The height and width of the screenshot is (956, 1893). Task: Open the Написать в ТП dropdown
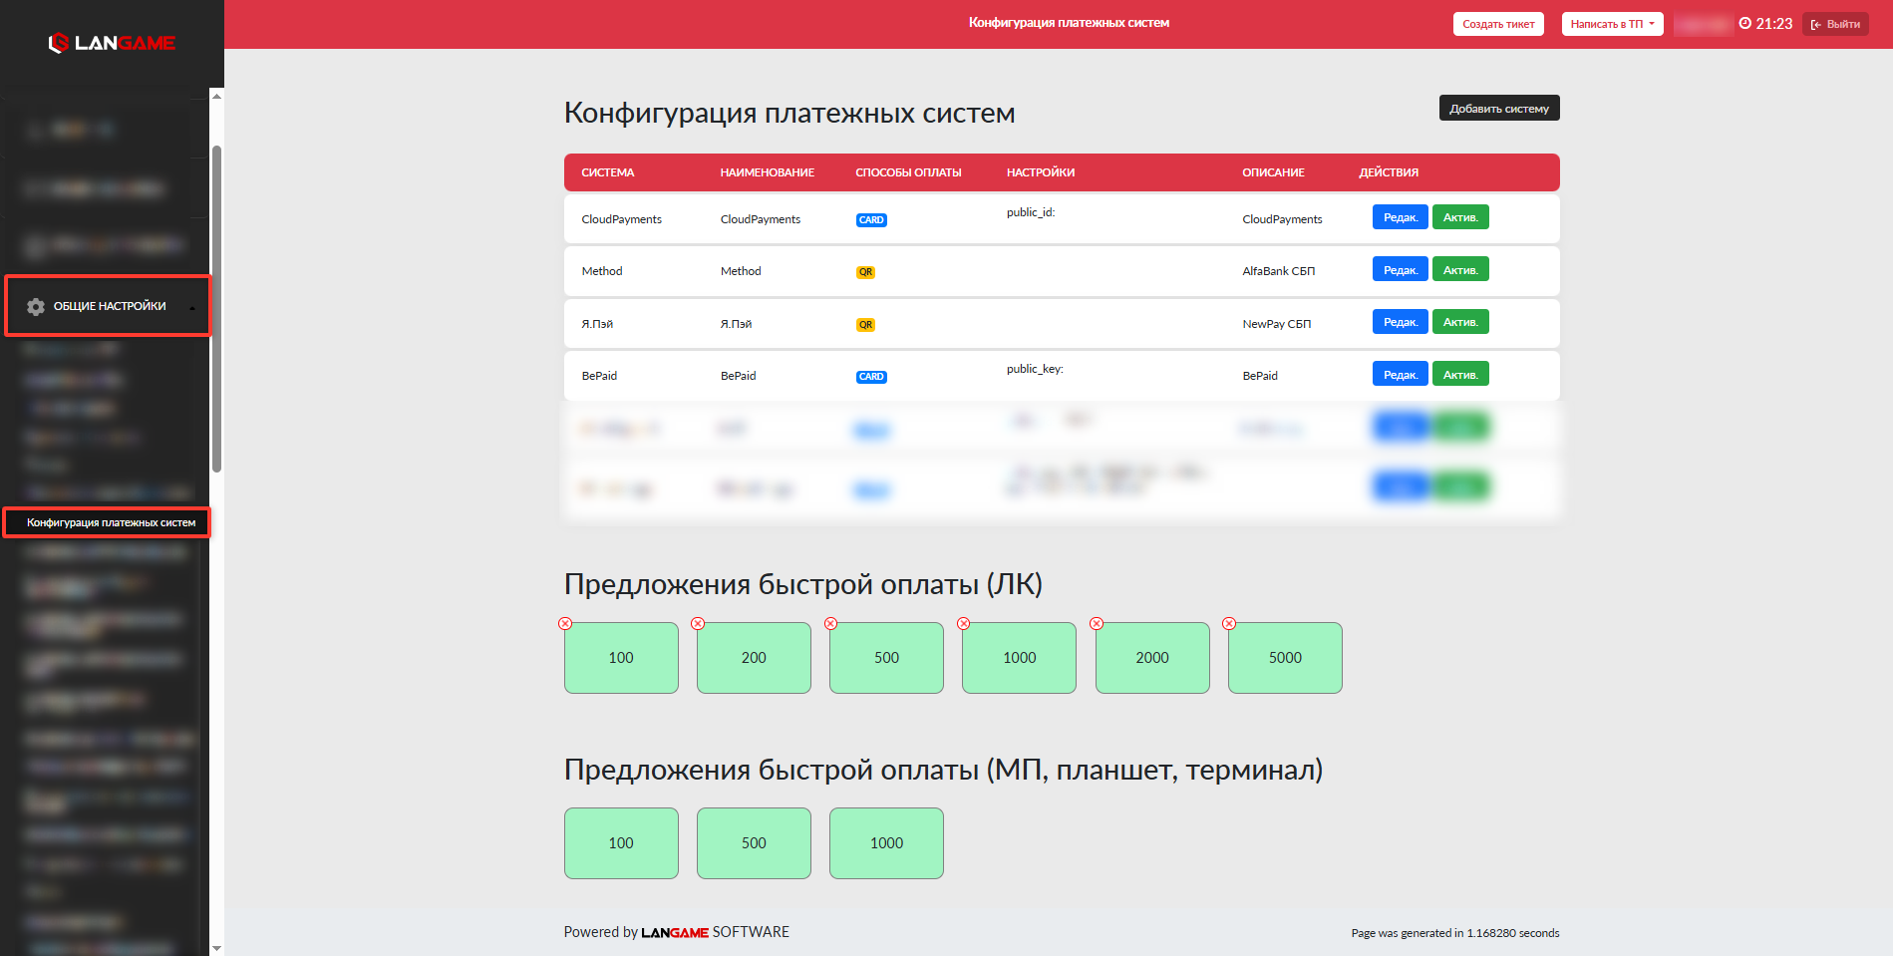pyautogui.click(x=1612, y=24)
